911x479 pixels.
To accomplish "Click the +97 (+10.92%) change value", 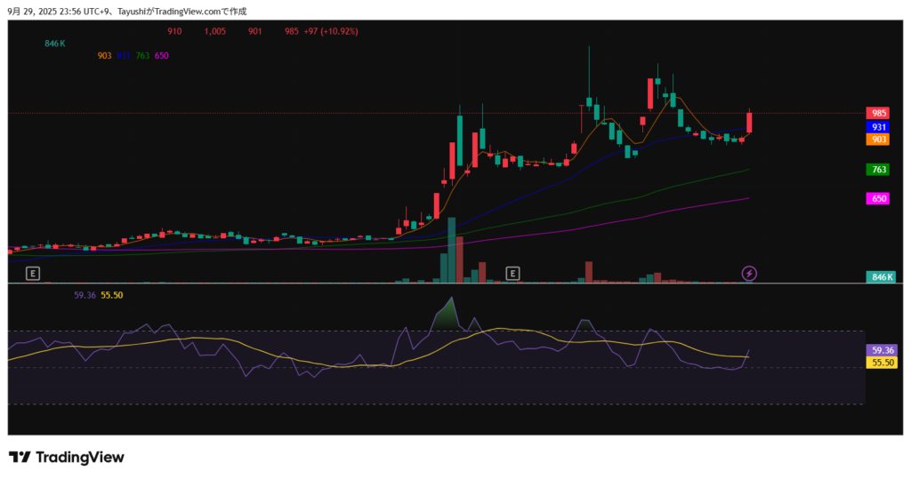I will coord(331,31).
